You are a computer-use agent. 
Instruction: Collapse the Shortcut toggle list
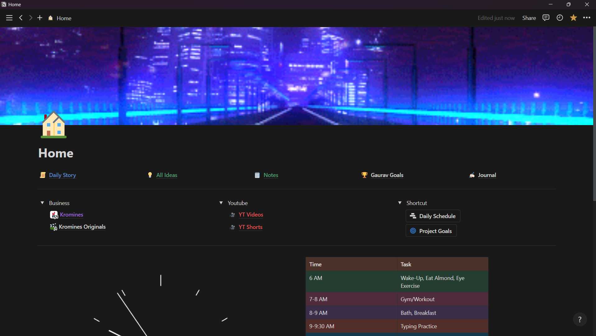(x=400, y=203)
